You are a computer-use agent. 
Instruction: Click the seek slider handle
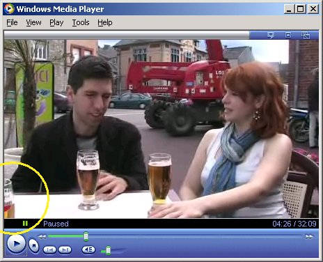pos(86,236)
